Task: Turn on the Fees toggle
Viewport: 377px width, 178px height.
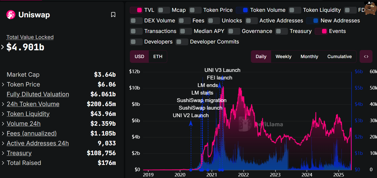Action: [184, 21]
